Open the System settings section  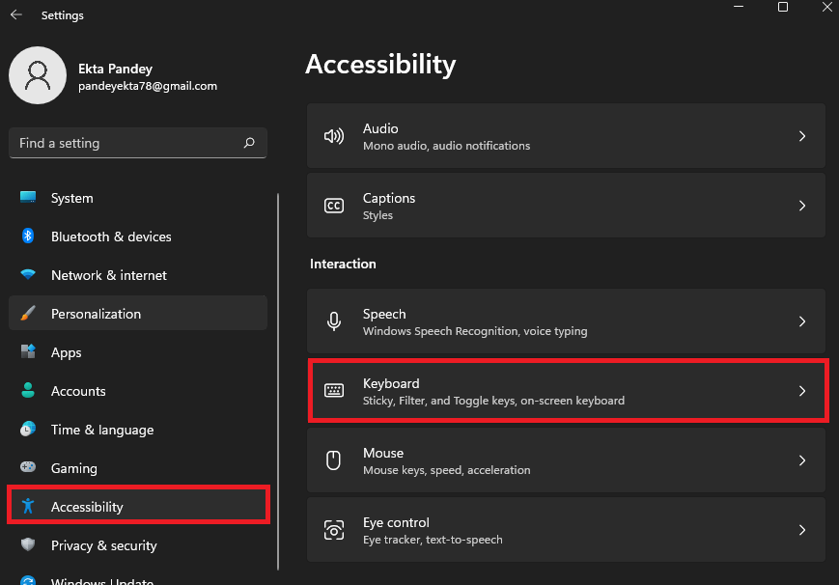click(72, 198)
